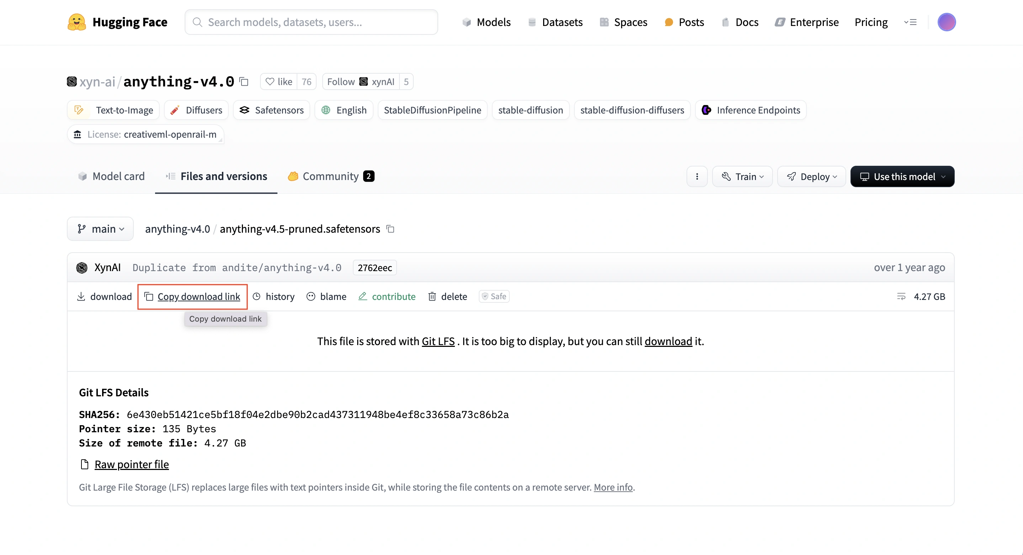Click the contribute pencil icon
The height and width of the screenshot is (555, 1023).
[362, 296]
